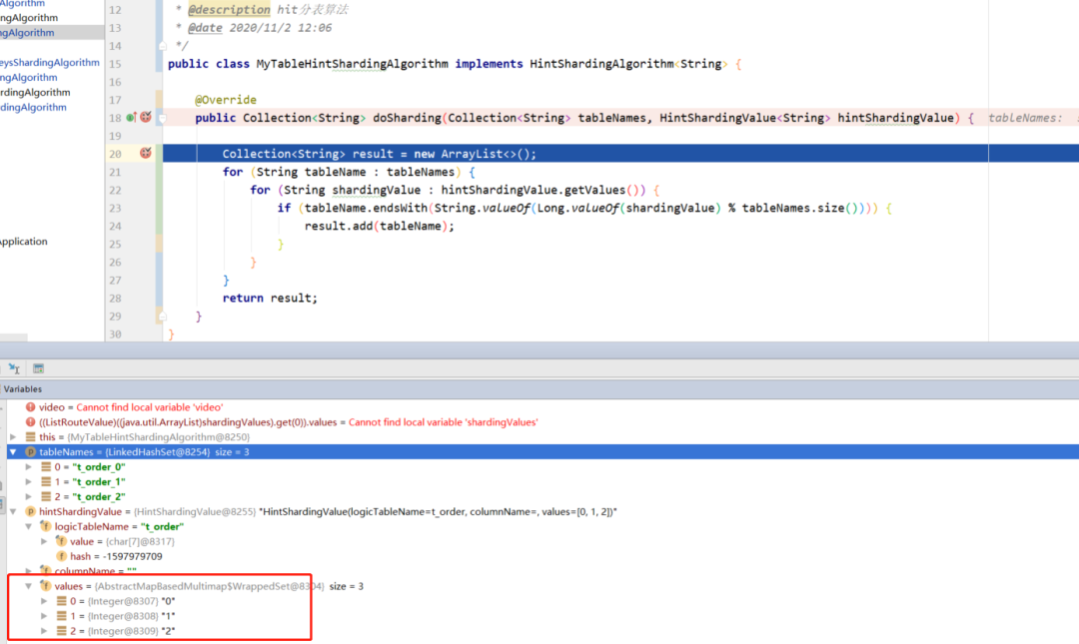Click hintShardingValue.getValues() on line 22
Viewport: 1079px width, 644px height.
tap(540, 190)
